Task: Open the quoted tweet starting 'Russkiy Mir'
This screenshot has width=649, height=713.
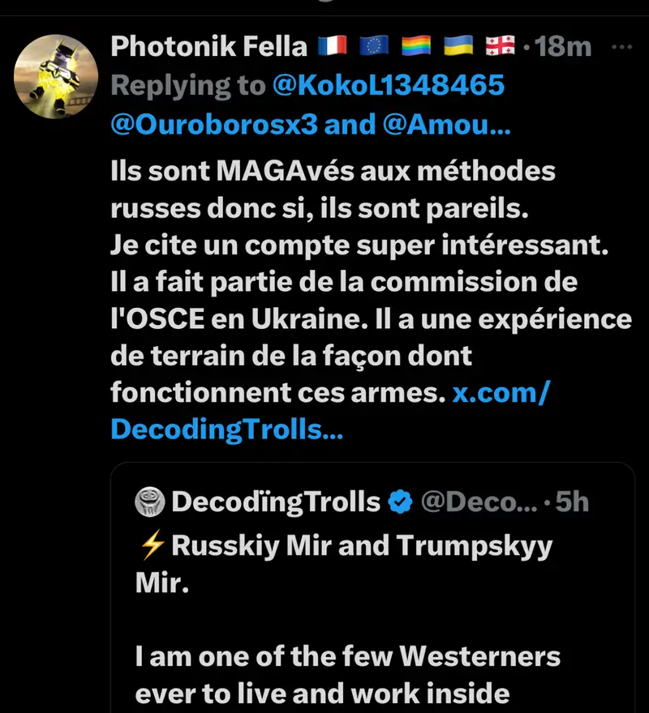Action: (372, 616)
